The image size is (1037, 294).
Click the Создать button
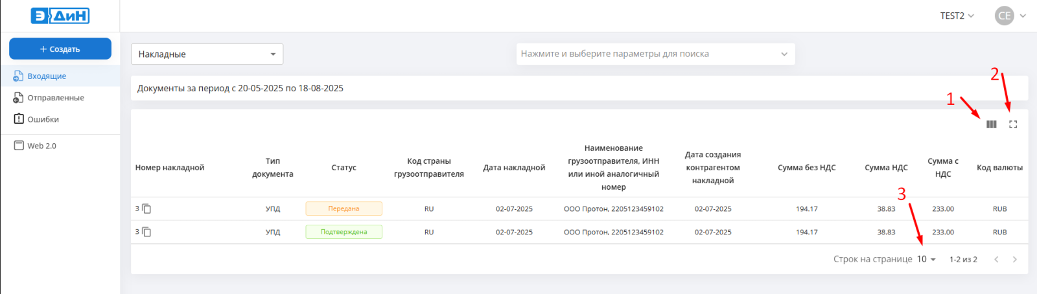pyautogui.click(x=60, y=49)
